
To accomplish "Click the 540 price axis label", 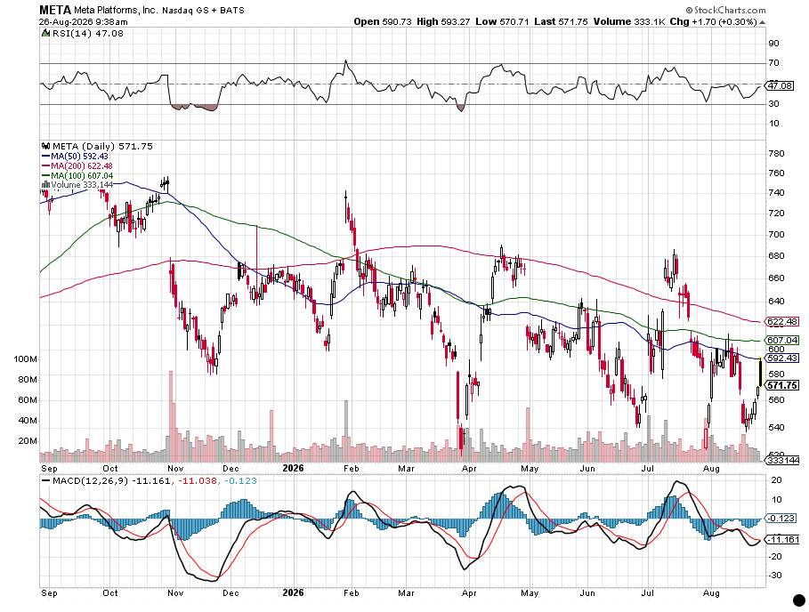I will coord(776,427).
